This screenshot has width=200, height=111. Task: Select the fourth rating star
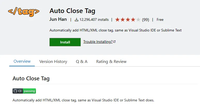133,19
